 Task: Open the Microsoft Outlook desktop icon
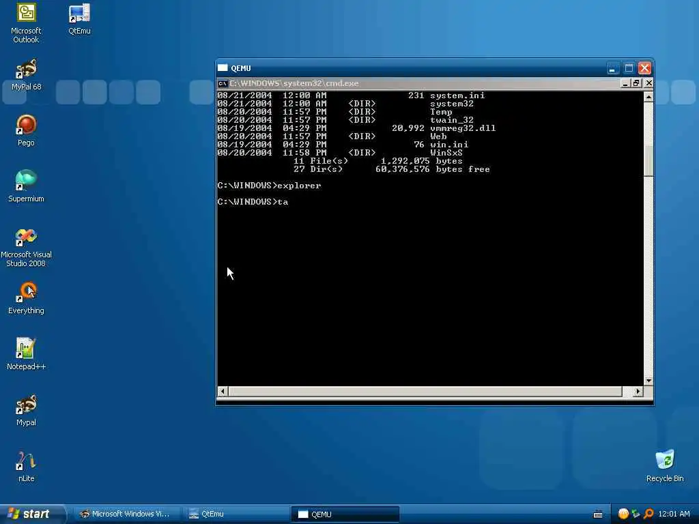coord(26,23)
